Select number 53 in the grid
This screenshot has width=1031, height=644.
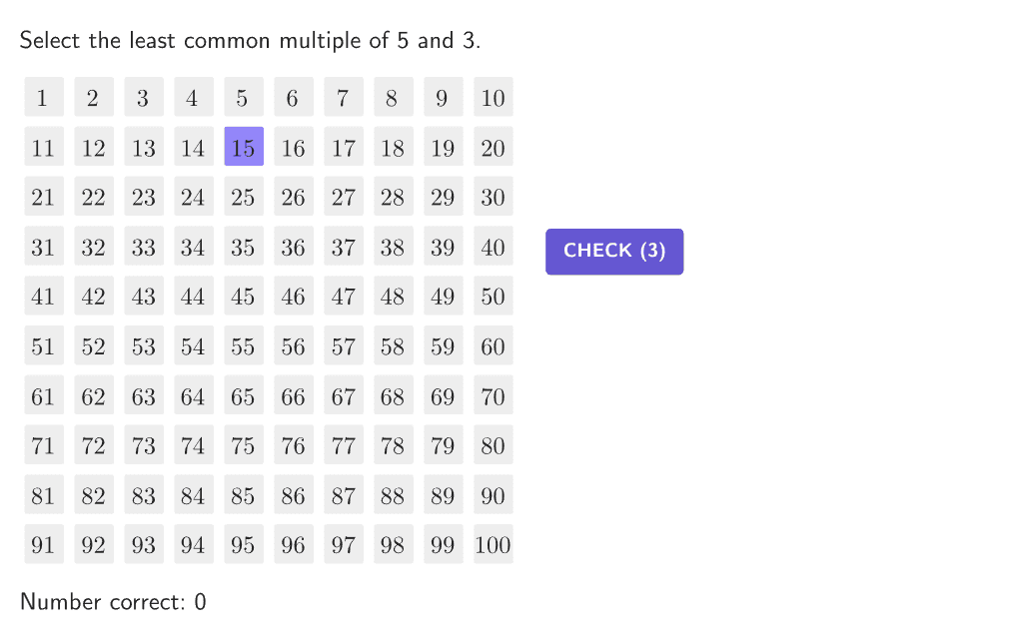pyautogui.click(x=144, y=346)
